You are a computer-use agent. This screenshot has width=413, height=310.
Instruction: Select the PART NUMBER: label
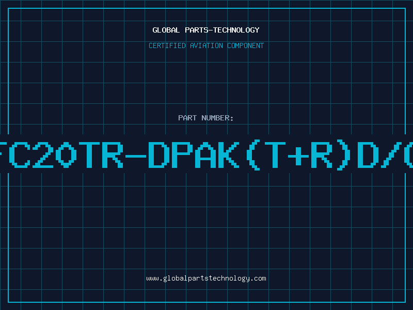point(206,118)
